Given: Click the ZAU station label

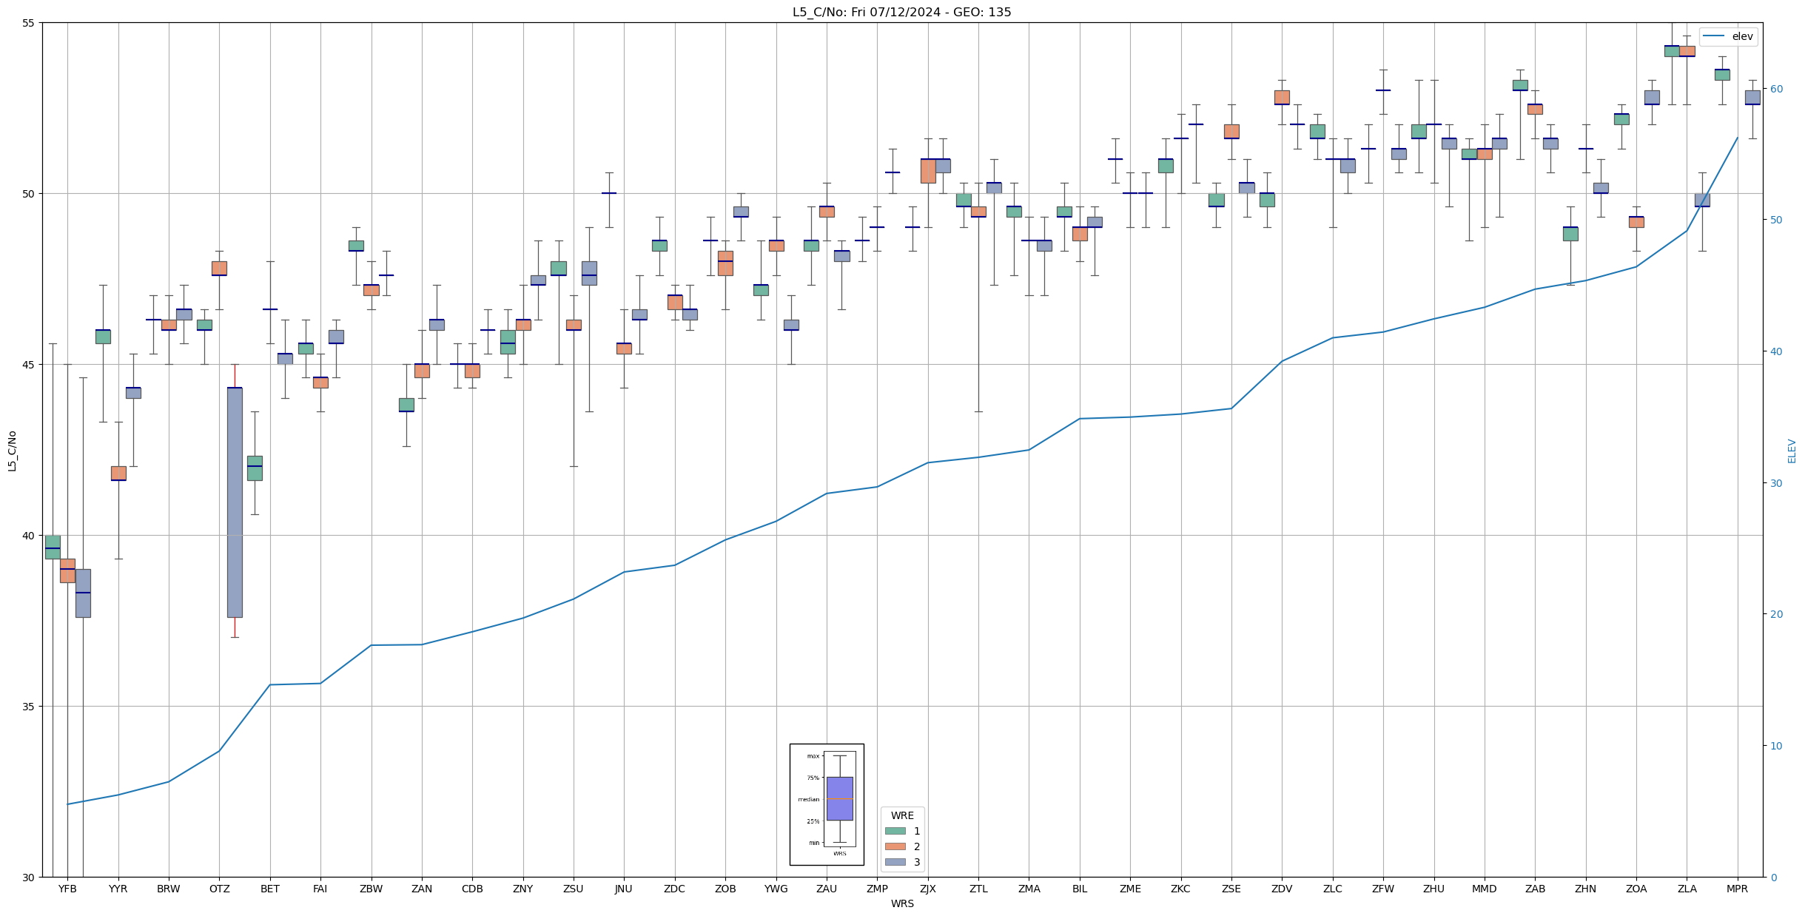Looking at the screenshot, I should click(x=827, y=889).
